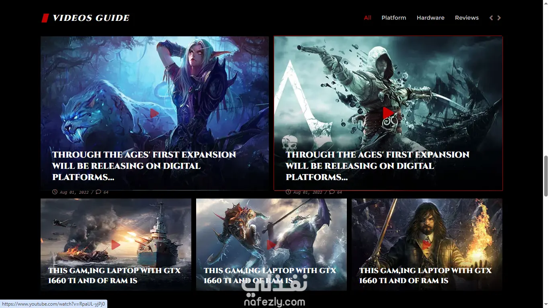Open the assassin pirate ship thumbnail
Image resolution: width=549 pixels, height=308 pixels.
pyautogui.click(x=388, y=113)
